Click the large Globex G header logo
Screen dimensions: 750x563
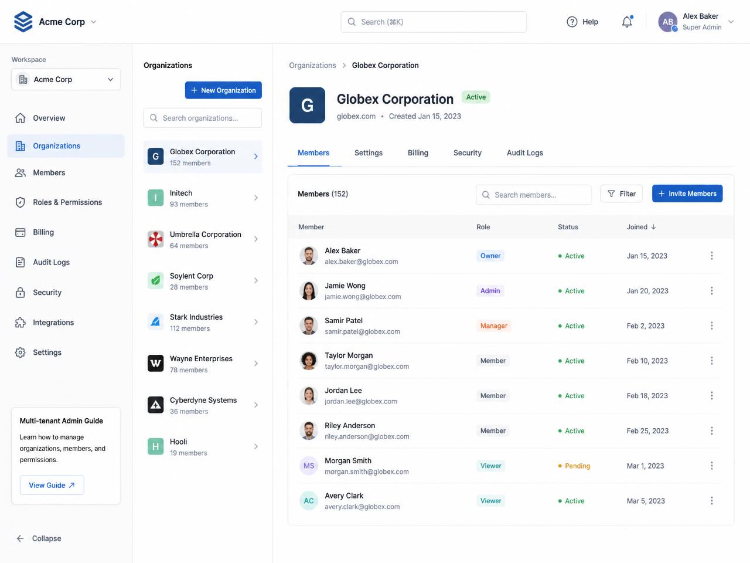click(307, 105)
